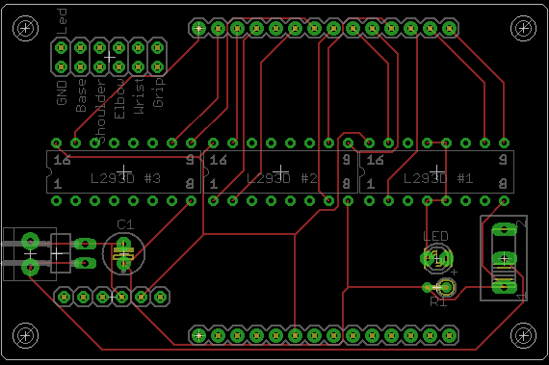The width and height of the screenshot is (549, 365).
Task: Select the left pad of the LED
Action: 427,259
